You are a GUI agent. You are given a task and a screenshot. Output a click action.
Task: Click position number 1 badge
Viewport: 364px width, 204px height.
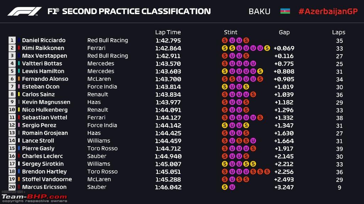[x=12, y=40]
